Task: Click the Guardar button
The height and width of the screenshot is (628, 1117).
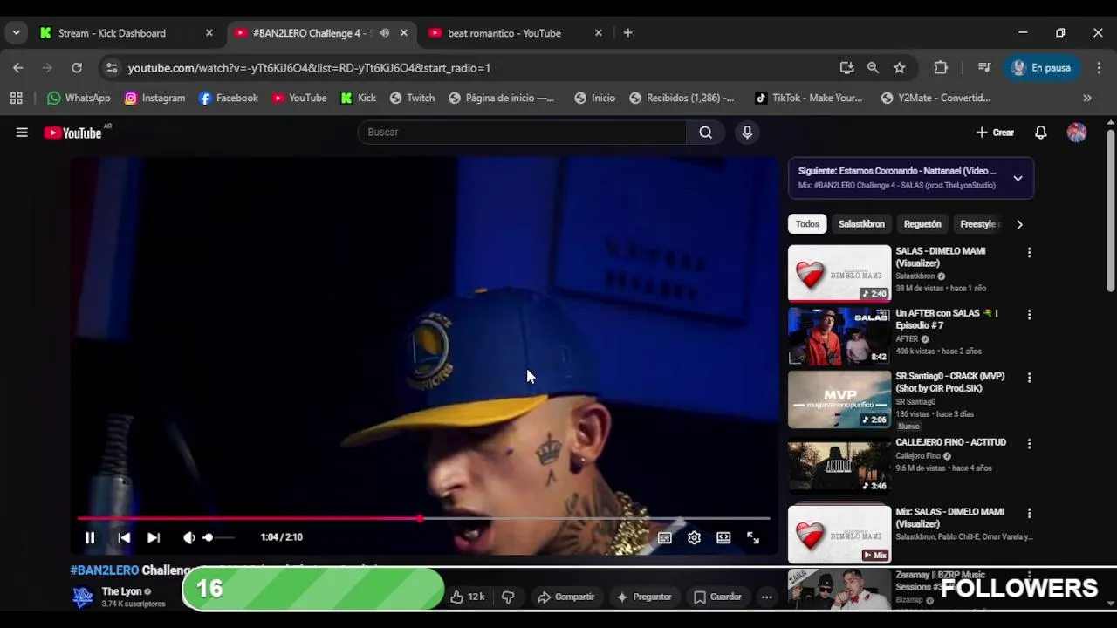Action: 717,597
